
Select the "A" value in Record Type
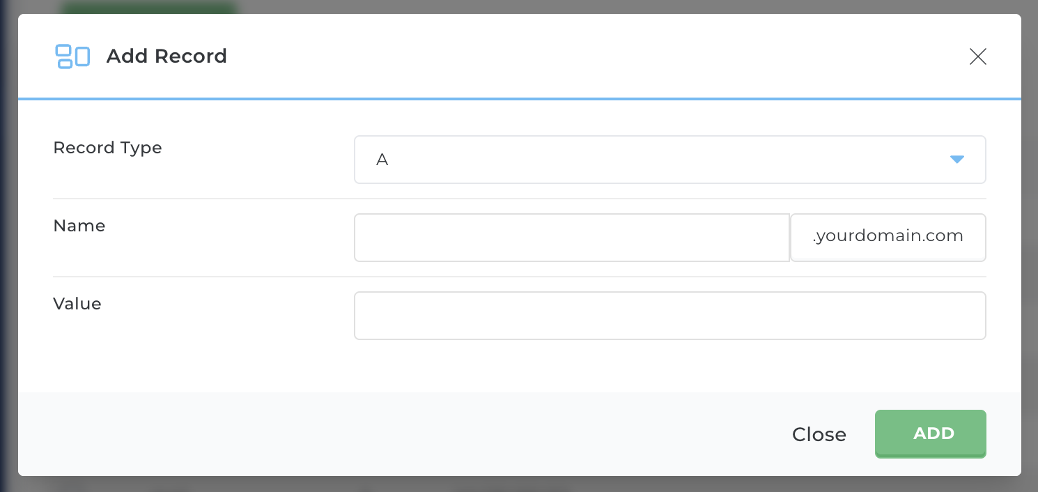tap(382, 160)
